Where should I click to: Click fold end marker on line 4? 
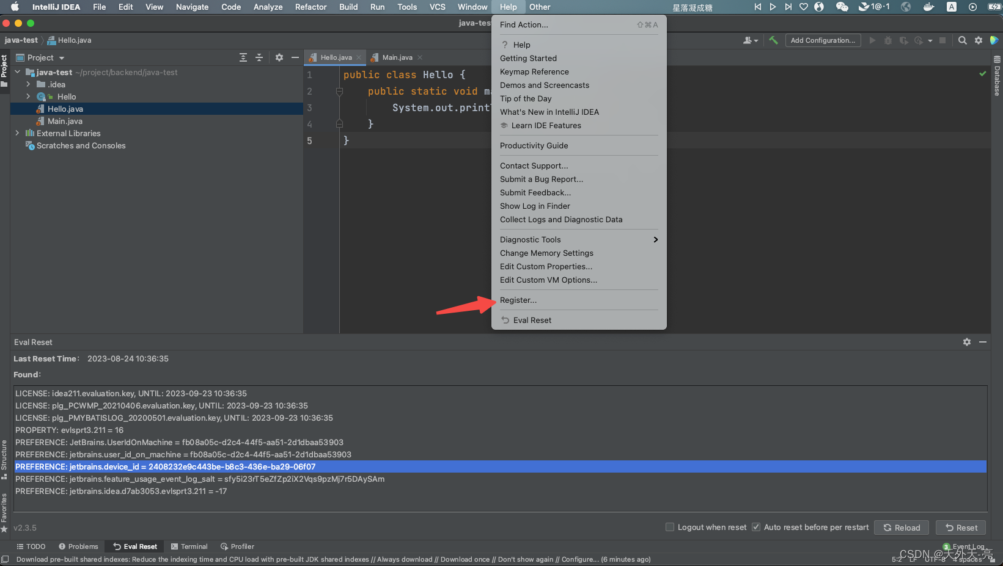point(339,124)
